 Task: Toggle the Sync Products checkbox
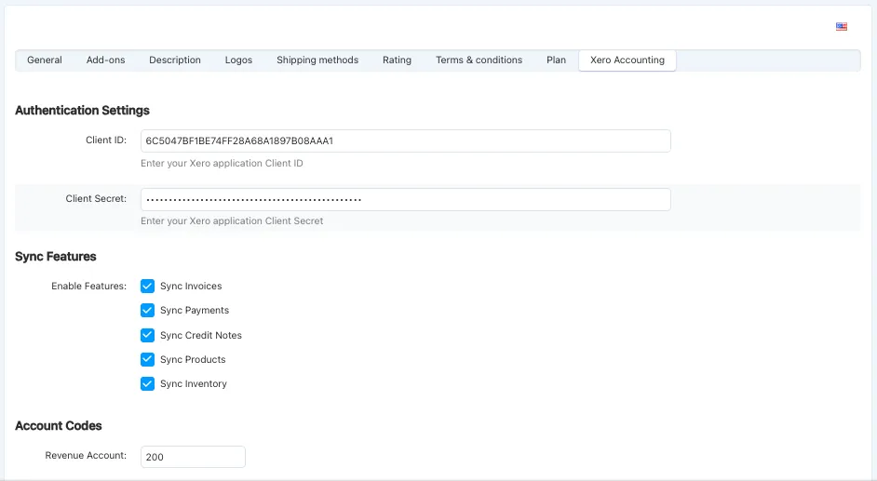(x=147, y=359)
